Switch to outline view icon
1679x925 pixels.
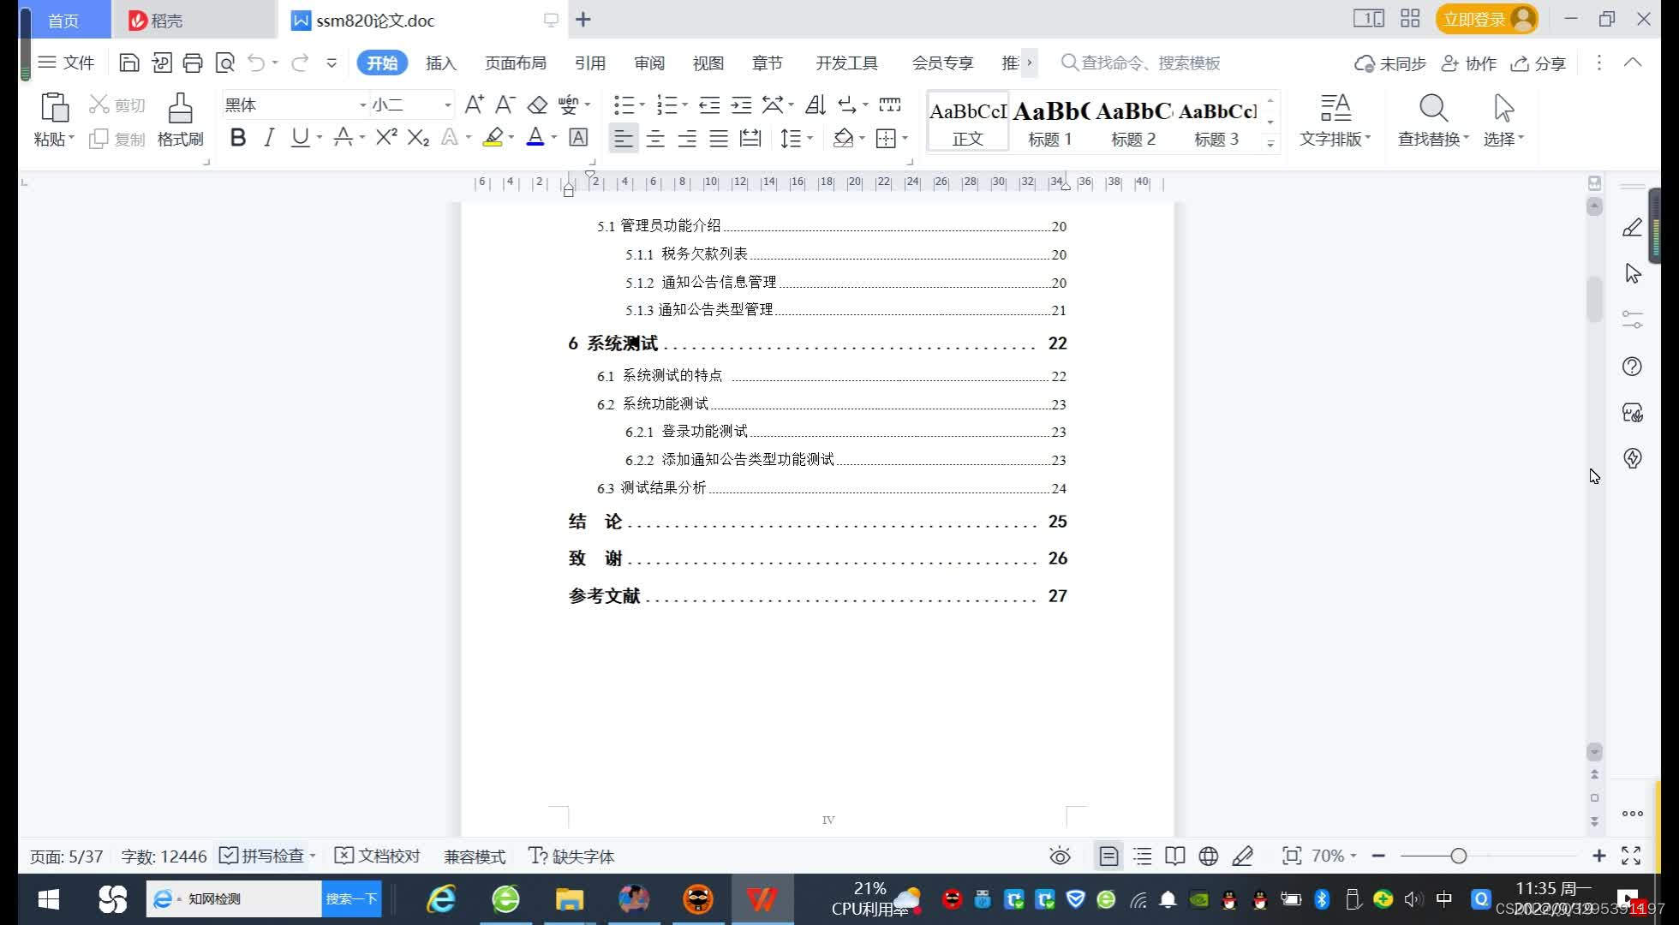point(1143,856)
